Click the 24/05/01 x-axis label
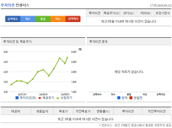This screenshot has height=128, width=172. 44,94
